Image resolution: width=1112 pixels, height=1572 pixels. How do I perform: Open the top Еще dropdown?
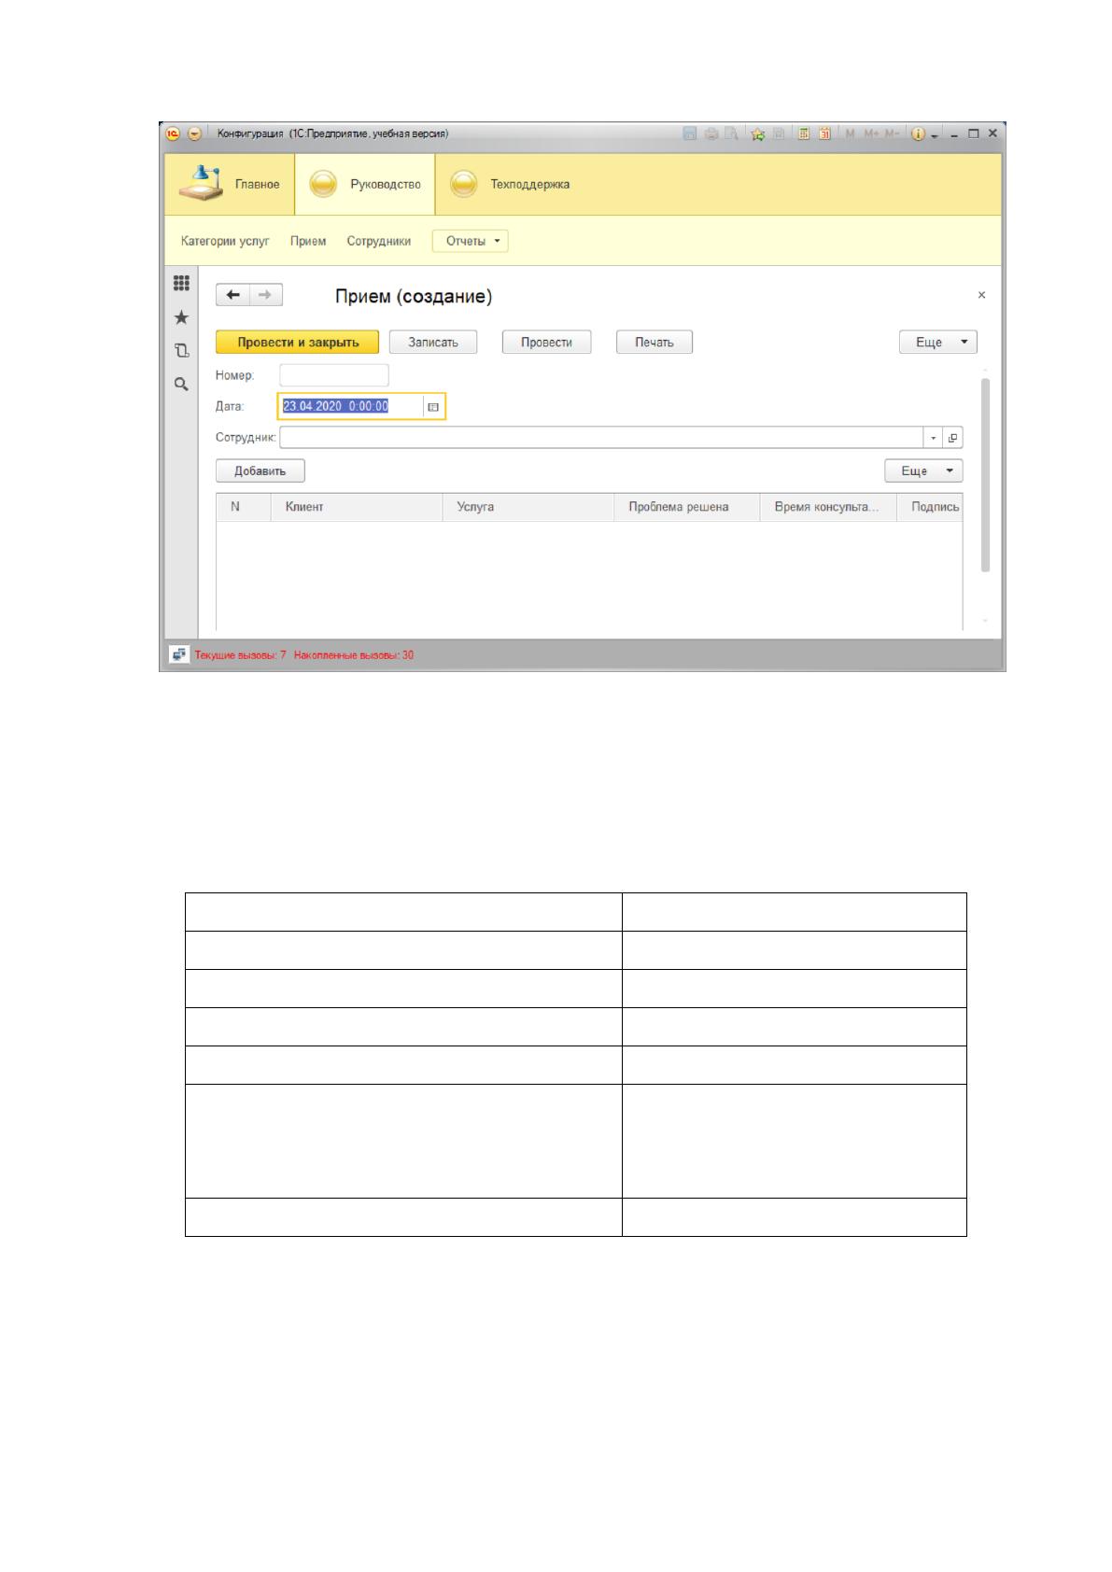pos(937,343)
